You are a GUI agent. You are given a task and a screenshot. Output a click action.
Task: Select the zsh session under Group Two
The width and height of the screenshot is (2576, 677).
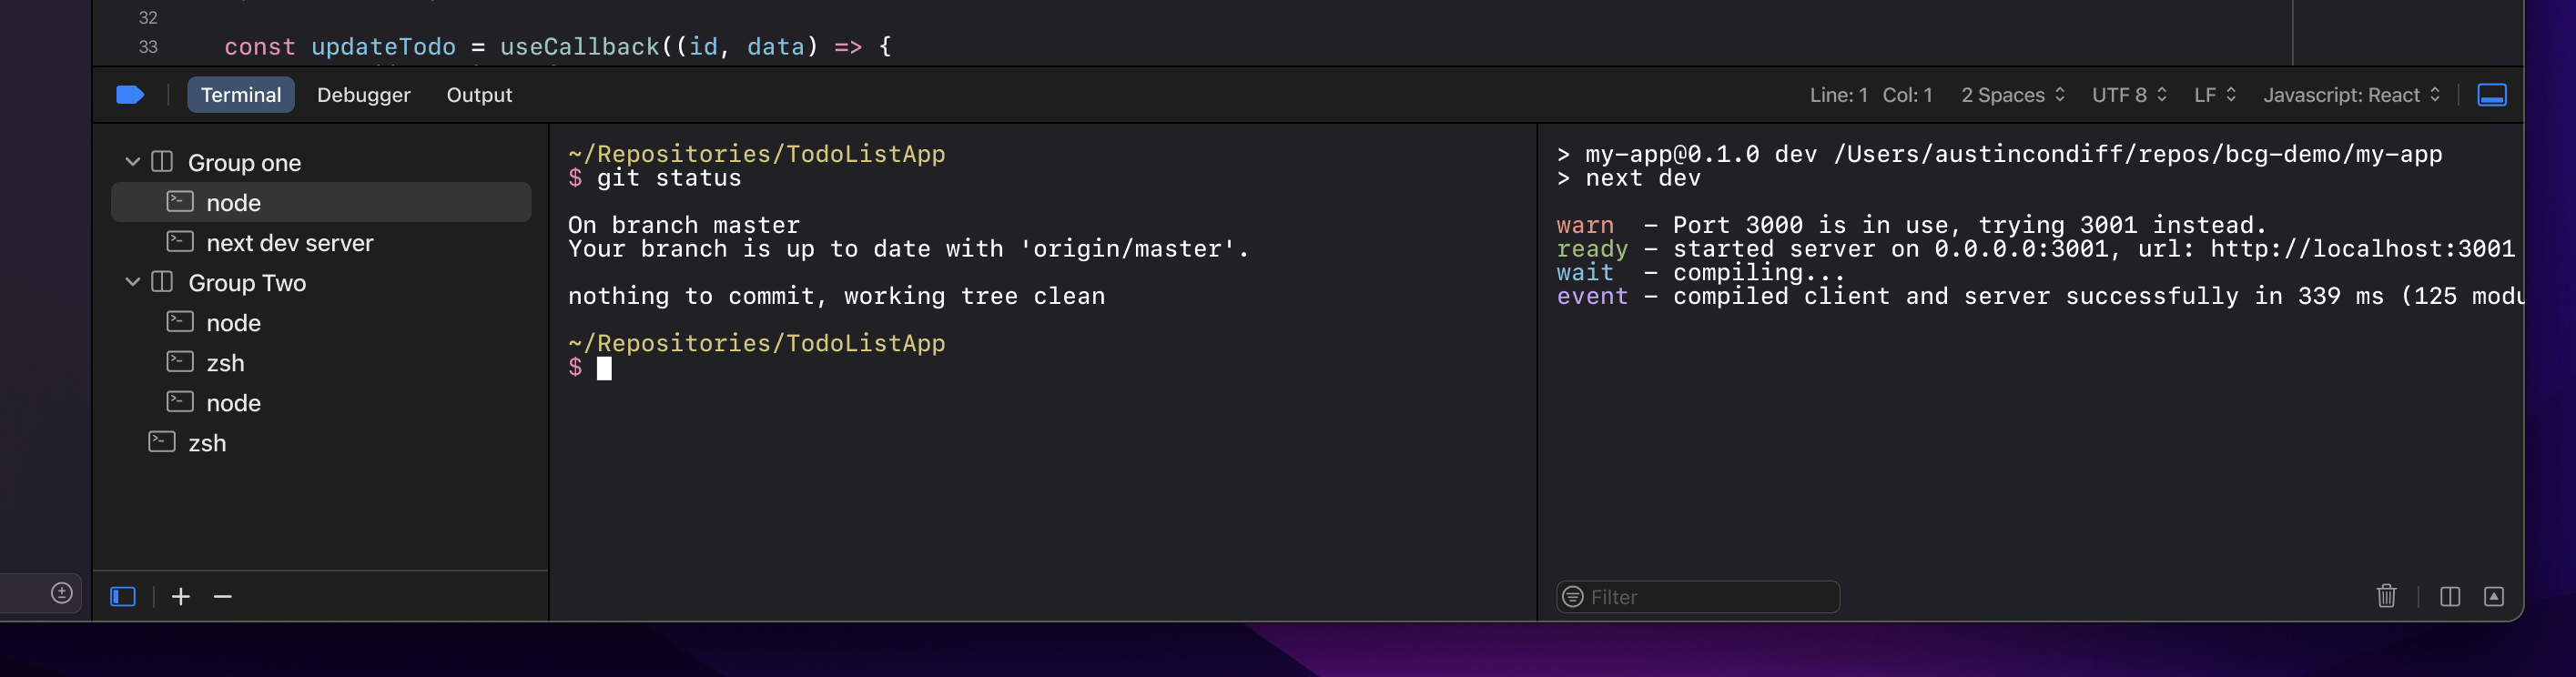pos(225,362)
